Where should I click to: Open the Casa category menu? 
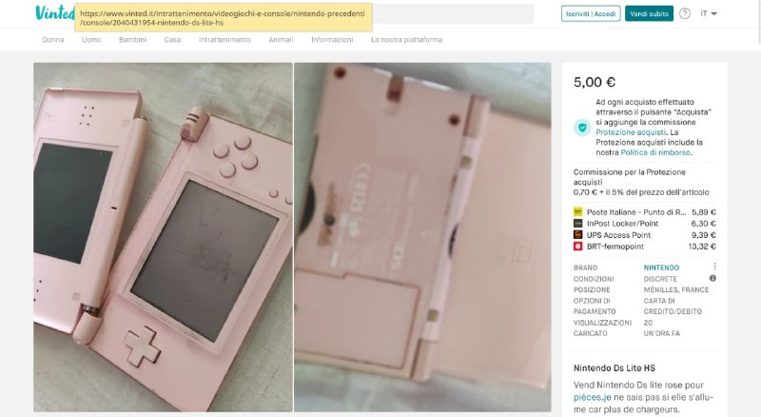click(172, 40)
